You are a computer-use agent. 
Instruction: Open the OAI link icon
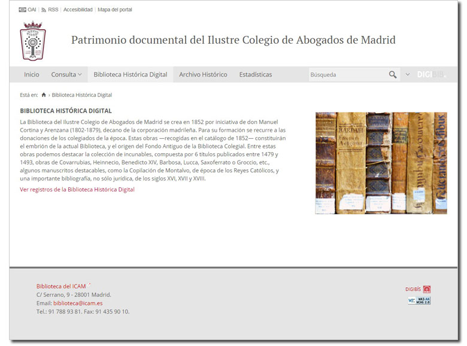click(x=22, y=10)
